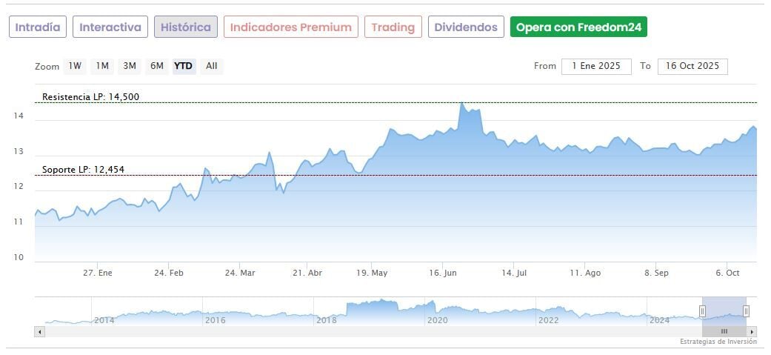This screenshot has height=355, width=771.
Task: Switch to the Interactiva tab
Action: click(x=110, y=27)
